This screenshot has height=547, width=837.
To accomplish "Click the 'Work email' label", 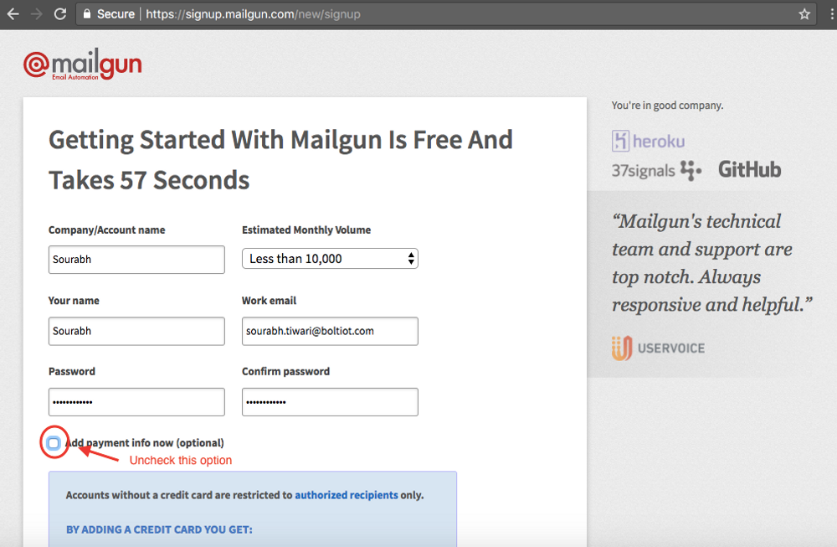I will pos(269,300).
